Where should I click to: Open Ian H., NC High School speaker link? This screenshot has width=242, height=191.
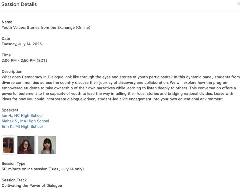click(x=22, y=116)
